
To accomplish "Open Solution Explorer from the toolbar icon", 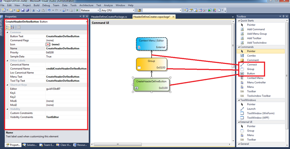I will coord(186,10).
